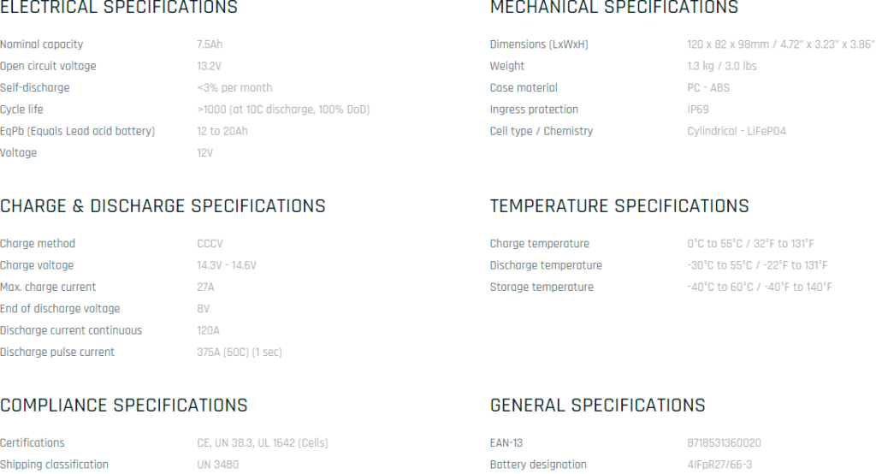Click the EqPb (Equals Lead acid battery) label
Image resolution: width=876 pixels, height=474 pixels.
77,131
